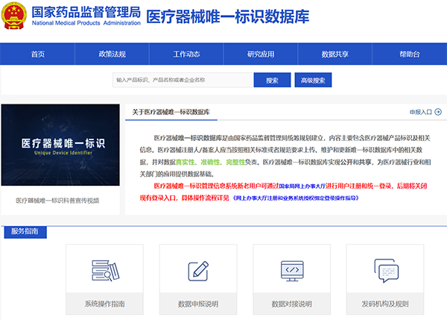Select the 关于医疗器械唯一标识数据库 tab
This screenshot has width=447, height=320.
tap(171, 112)
